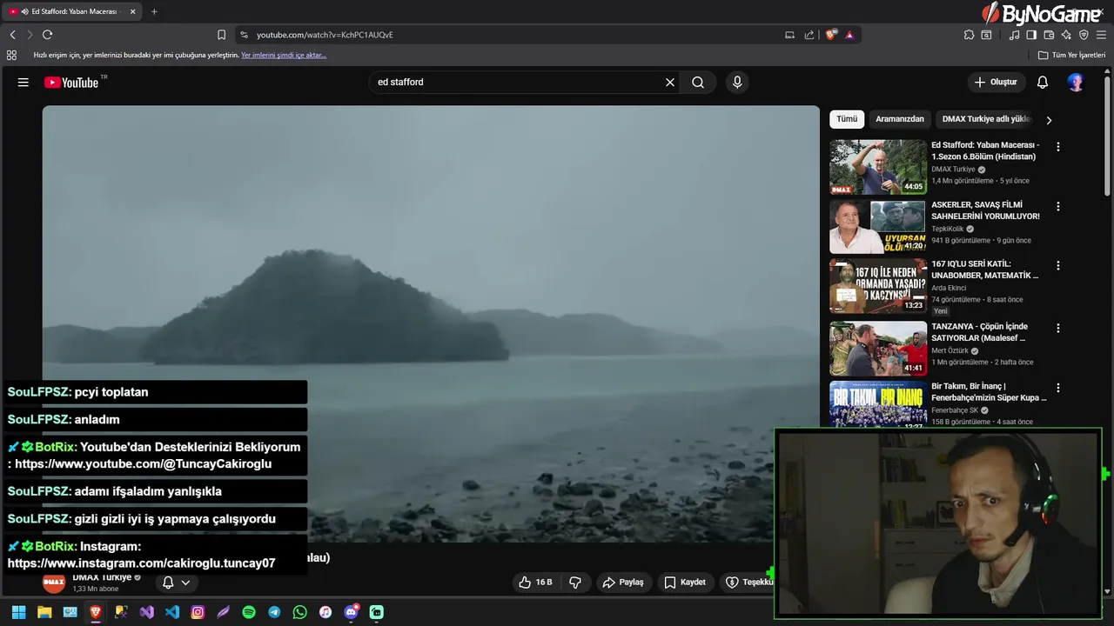This screenshot has width=1114, height=626.
Task: Open options menu for TANZANYA video
Action: (1058, 329)
